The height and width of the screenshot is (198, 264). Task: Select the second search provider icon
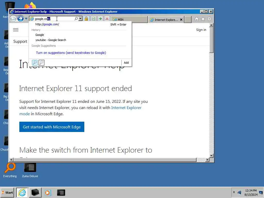coord(42,63)
